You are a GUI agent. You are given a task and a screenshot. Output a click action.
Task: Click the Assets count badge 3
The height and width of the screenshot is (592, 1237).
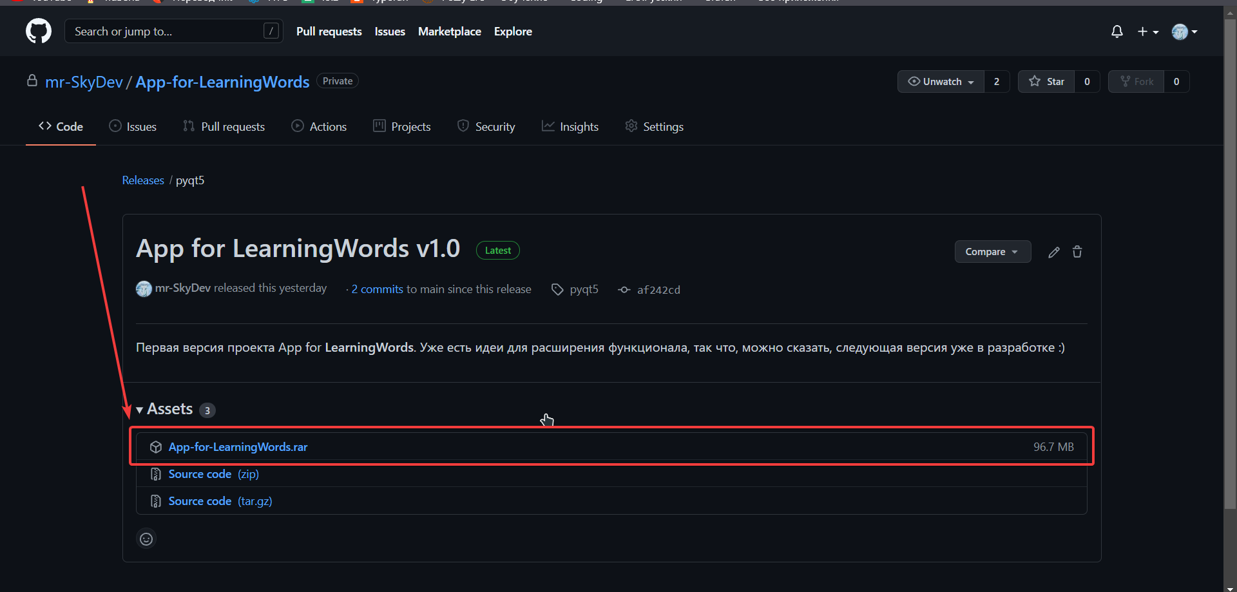pos(207,410)
